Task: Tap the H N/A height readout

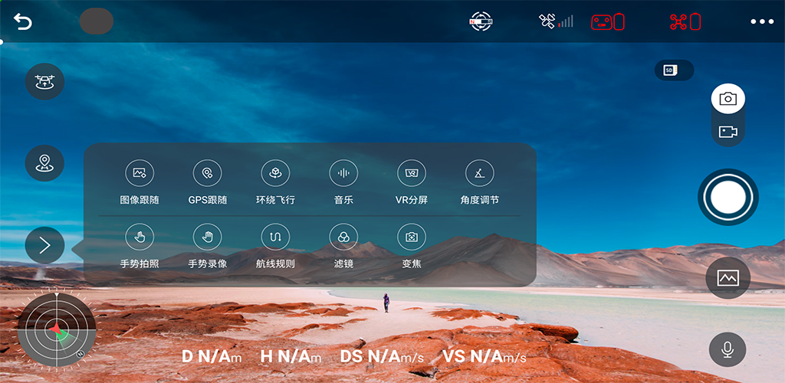Action: click(291, 357)
